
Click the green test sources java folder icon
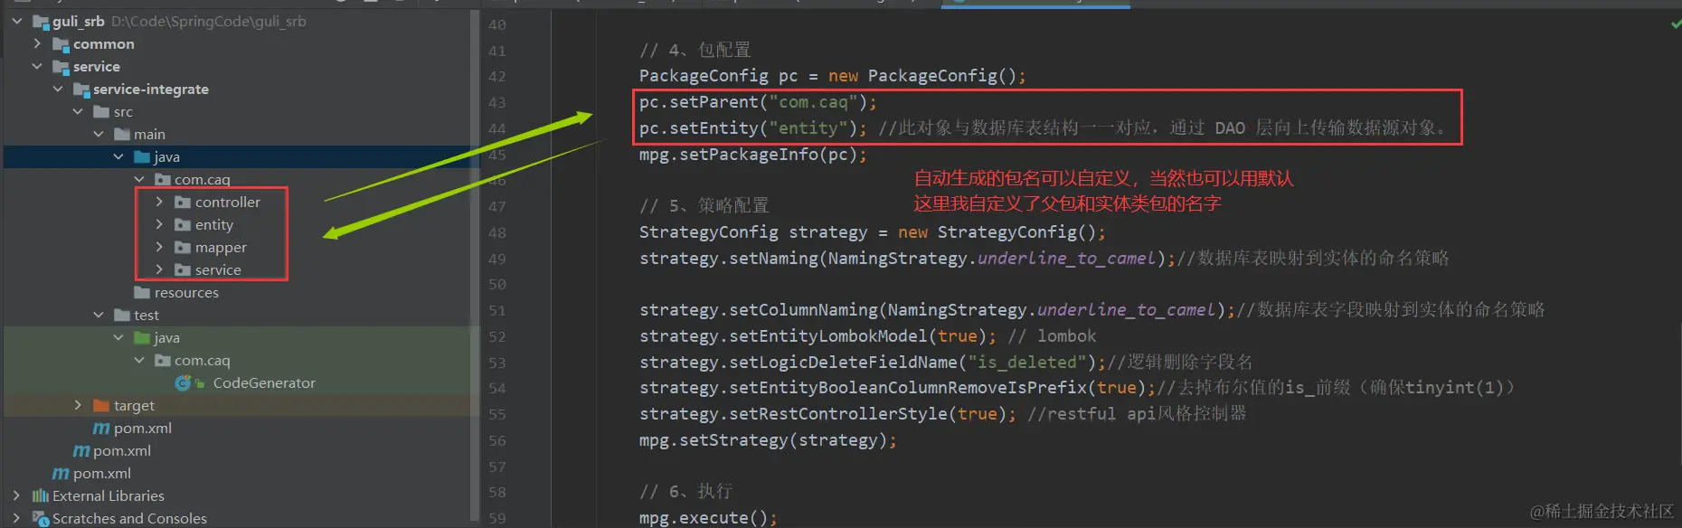pos(142,338)
